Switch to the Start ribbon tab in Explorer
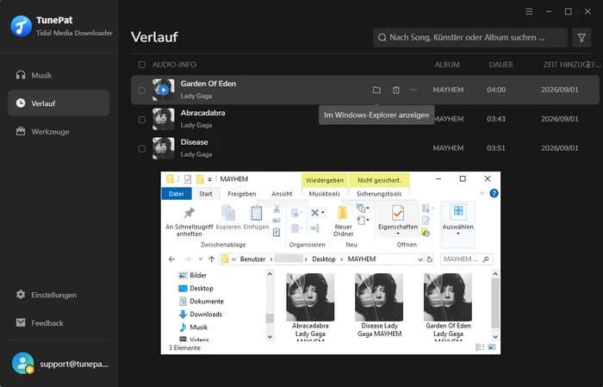 point(205,194)
